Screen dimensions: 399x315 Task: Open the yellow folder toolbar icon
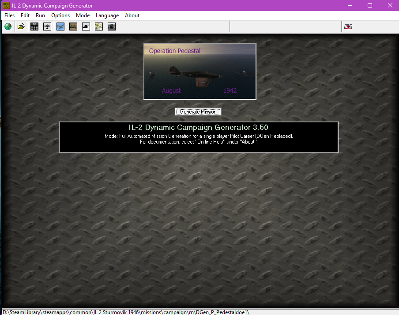click(x=21, y=27)
